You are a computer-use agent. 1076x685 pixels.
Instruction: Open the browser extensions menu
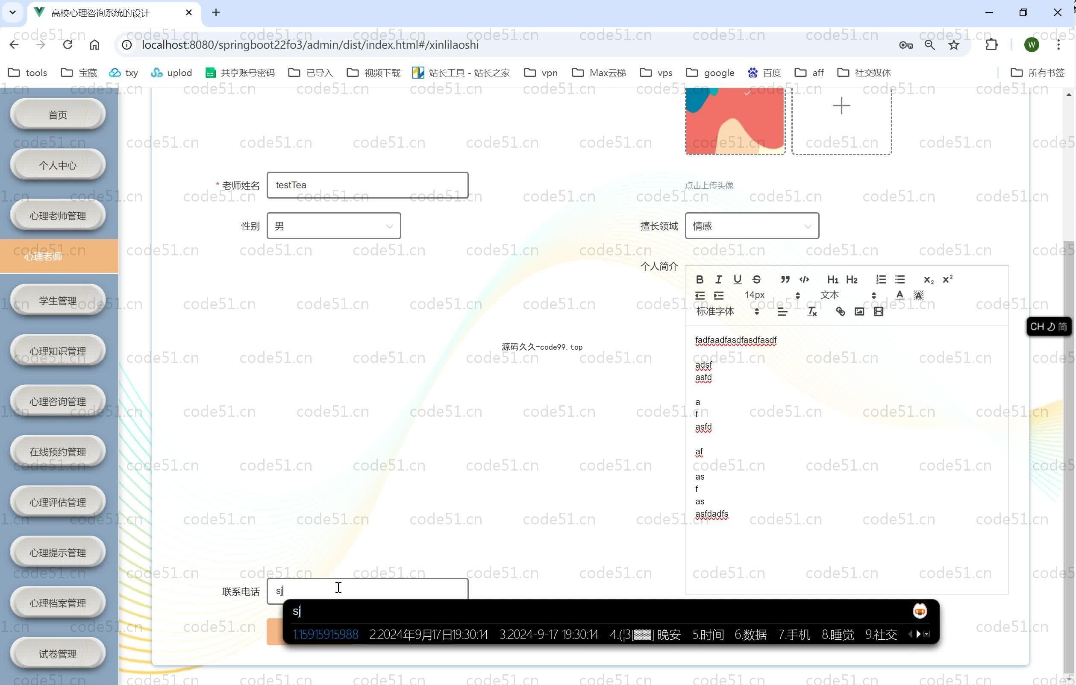991,45
